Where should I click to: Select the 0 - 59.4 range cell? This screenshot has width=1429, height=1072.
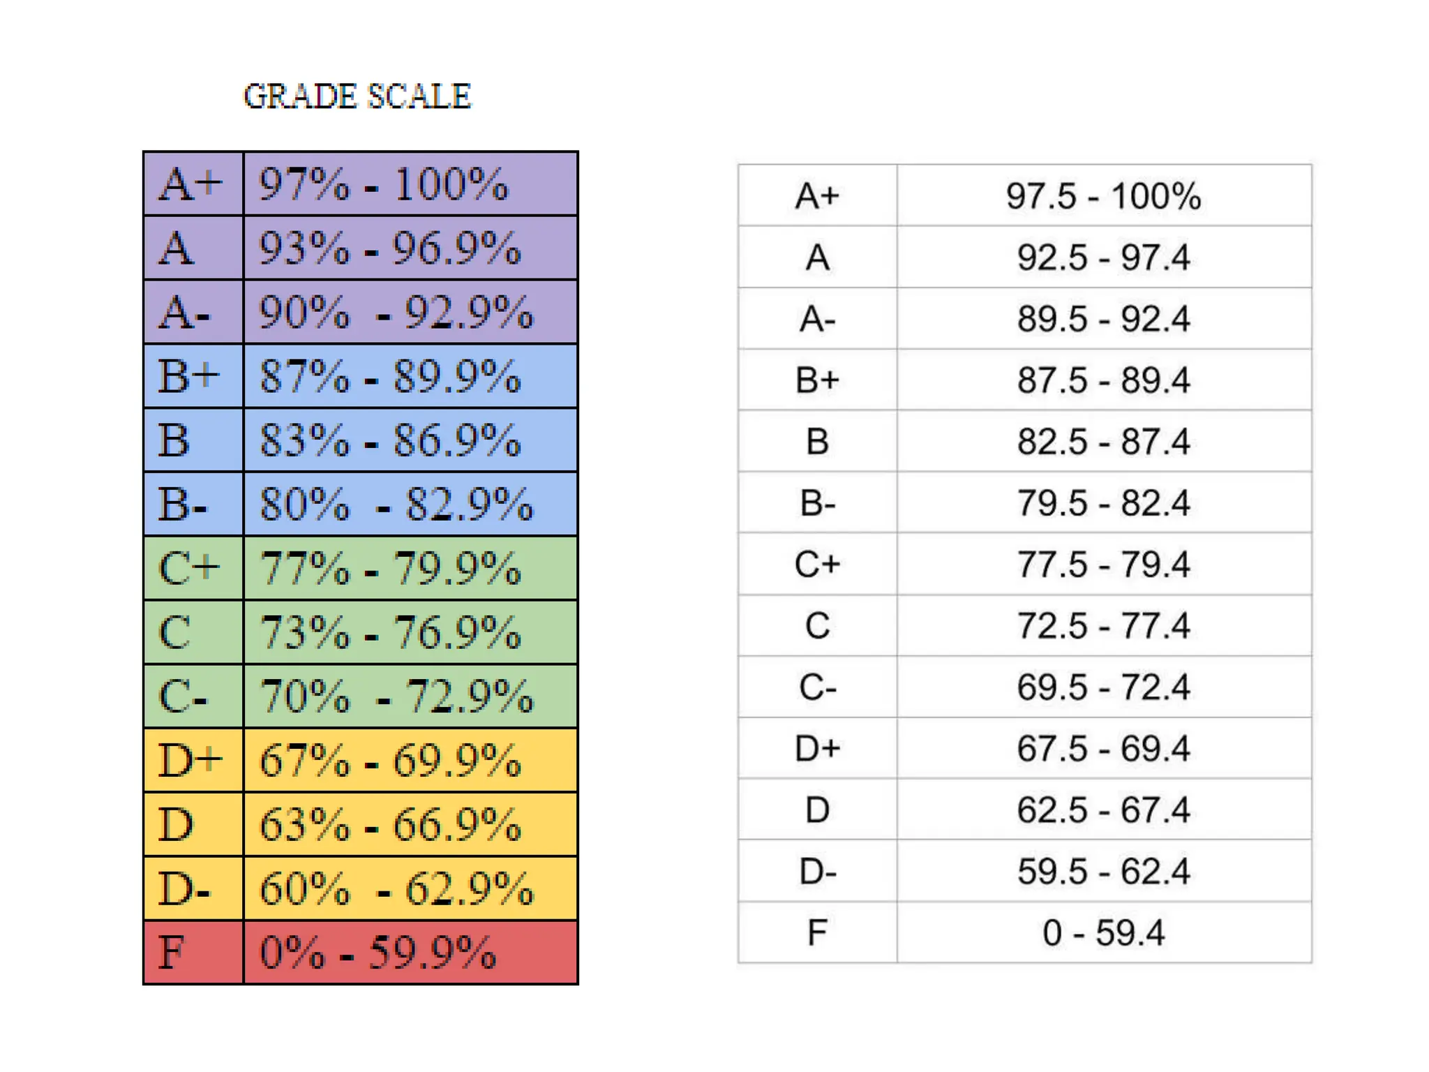pos(1104,932)
